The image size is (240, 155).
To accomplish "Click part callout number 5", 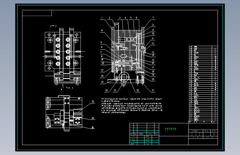I will click(131, 18).
